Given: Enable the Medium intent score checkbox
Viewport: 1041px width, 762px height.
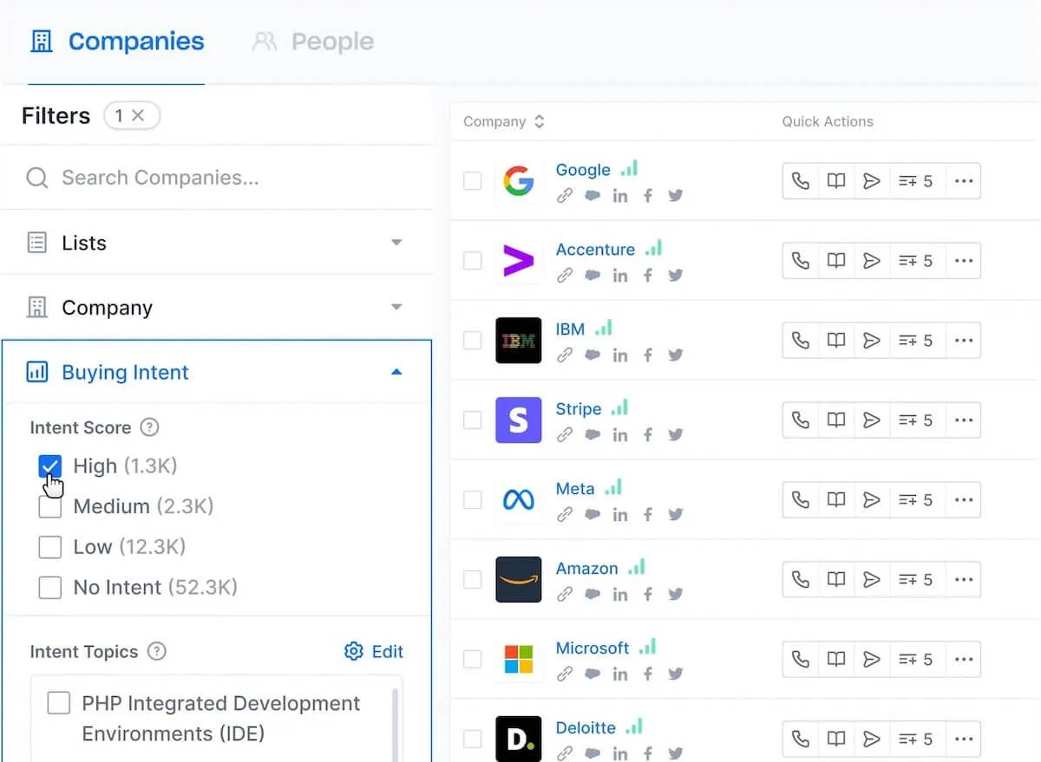Looking at the screenshot, I should 50,507.
